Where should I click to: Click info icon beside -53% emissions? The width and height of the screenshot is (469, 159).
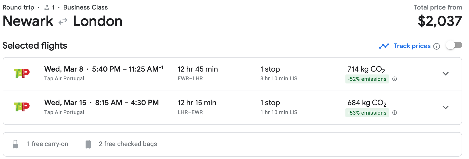(x=395, y=113)
